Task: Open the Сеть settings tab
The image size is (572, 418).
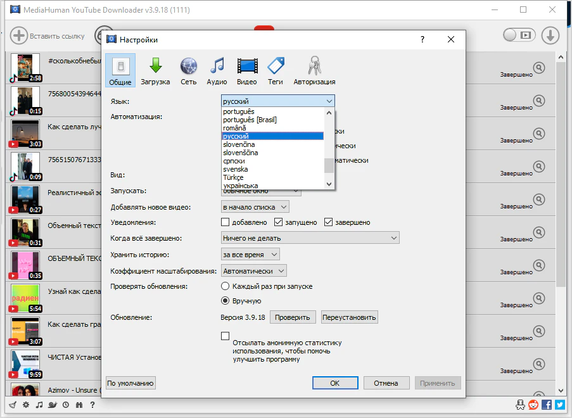Action: pos(189,70)
